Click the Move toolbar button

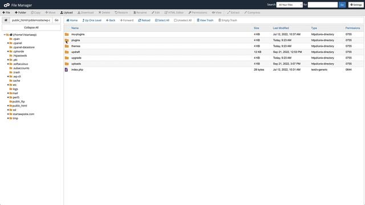click(50, 13)
